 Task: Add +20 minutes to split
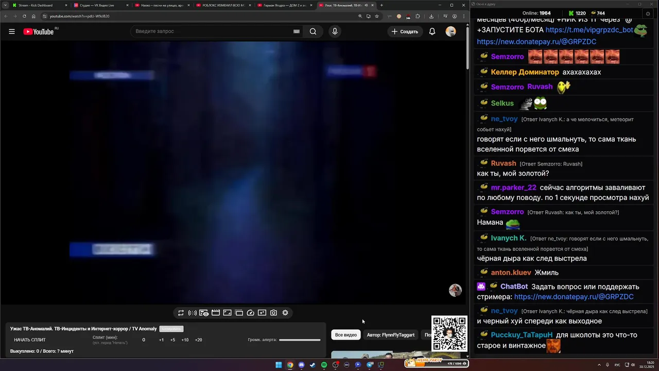[198, 340]
